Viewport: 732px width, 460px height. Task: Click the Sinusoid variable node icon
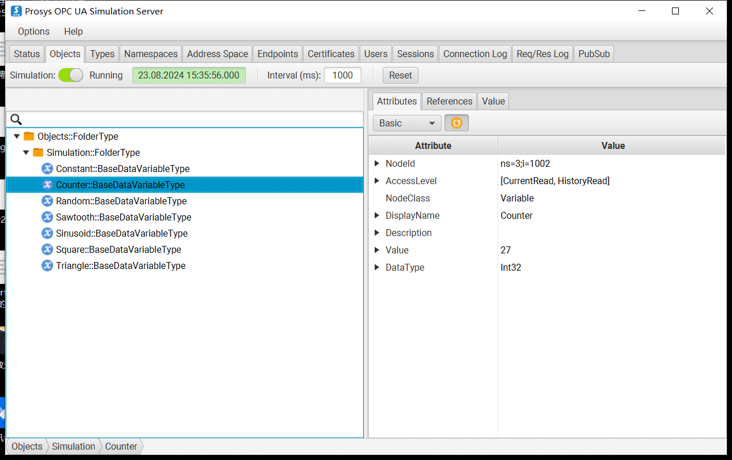[47, 233]
